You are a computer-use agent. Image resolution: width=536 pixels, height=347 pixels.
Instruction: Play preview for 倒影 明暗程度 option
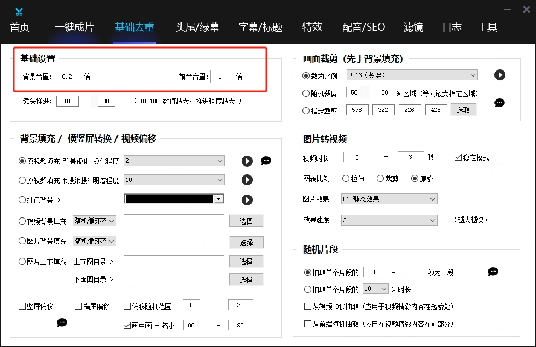247,180
